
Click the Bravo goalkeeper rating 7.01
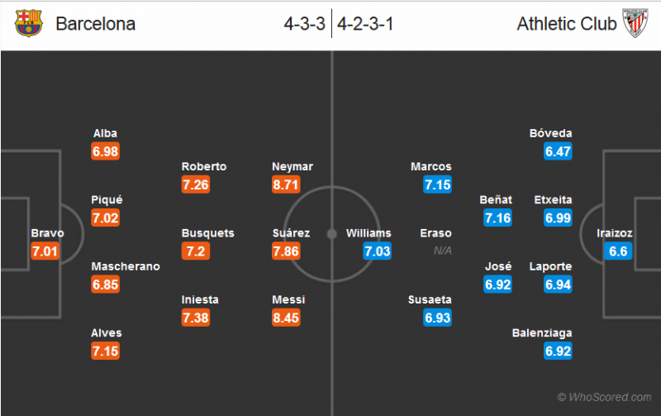click(x=45, y=251)
